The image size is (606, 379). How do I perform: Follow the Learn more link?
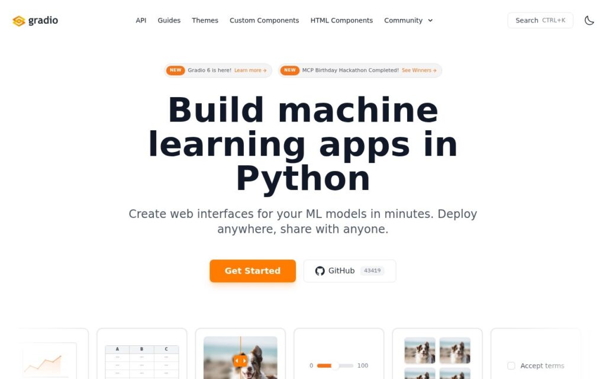pyautogui.click(x=250, y=70)
